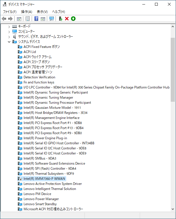Select ACPI 温度管理ゾーン device
The width and height of the screenshot is (176, 219).
38,72
